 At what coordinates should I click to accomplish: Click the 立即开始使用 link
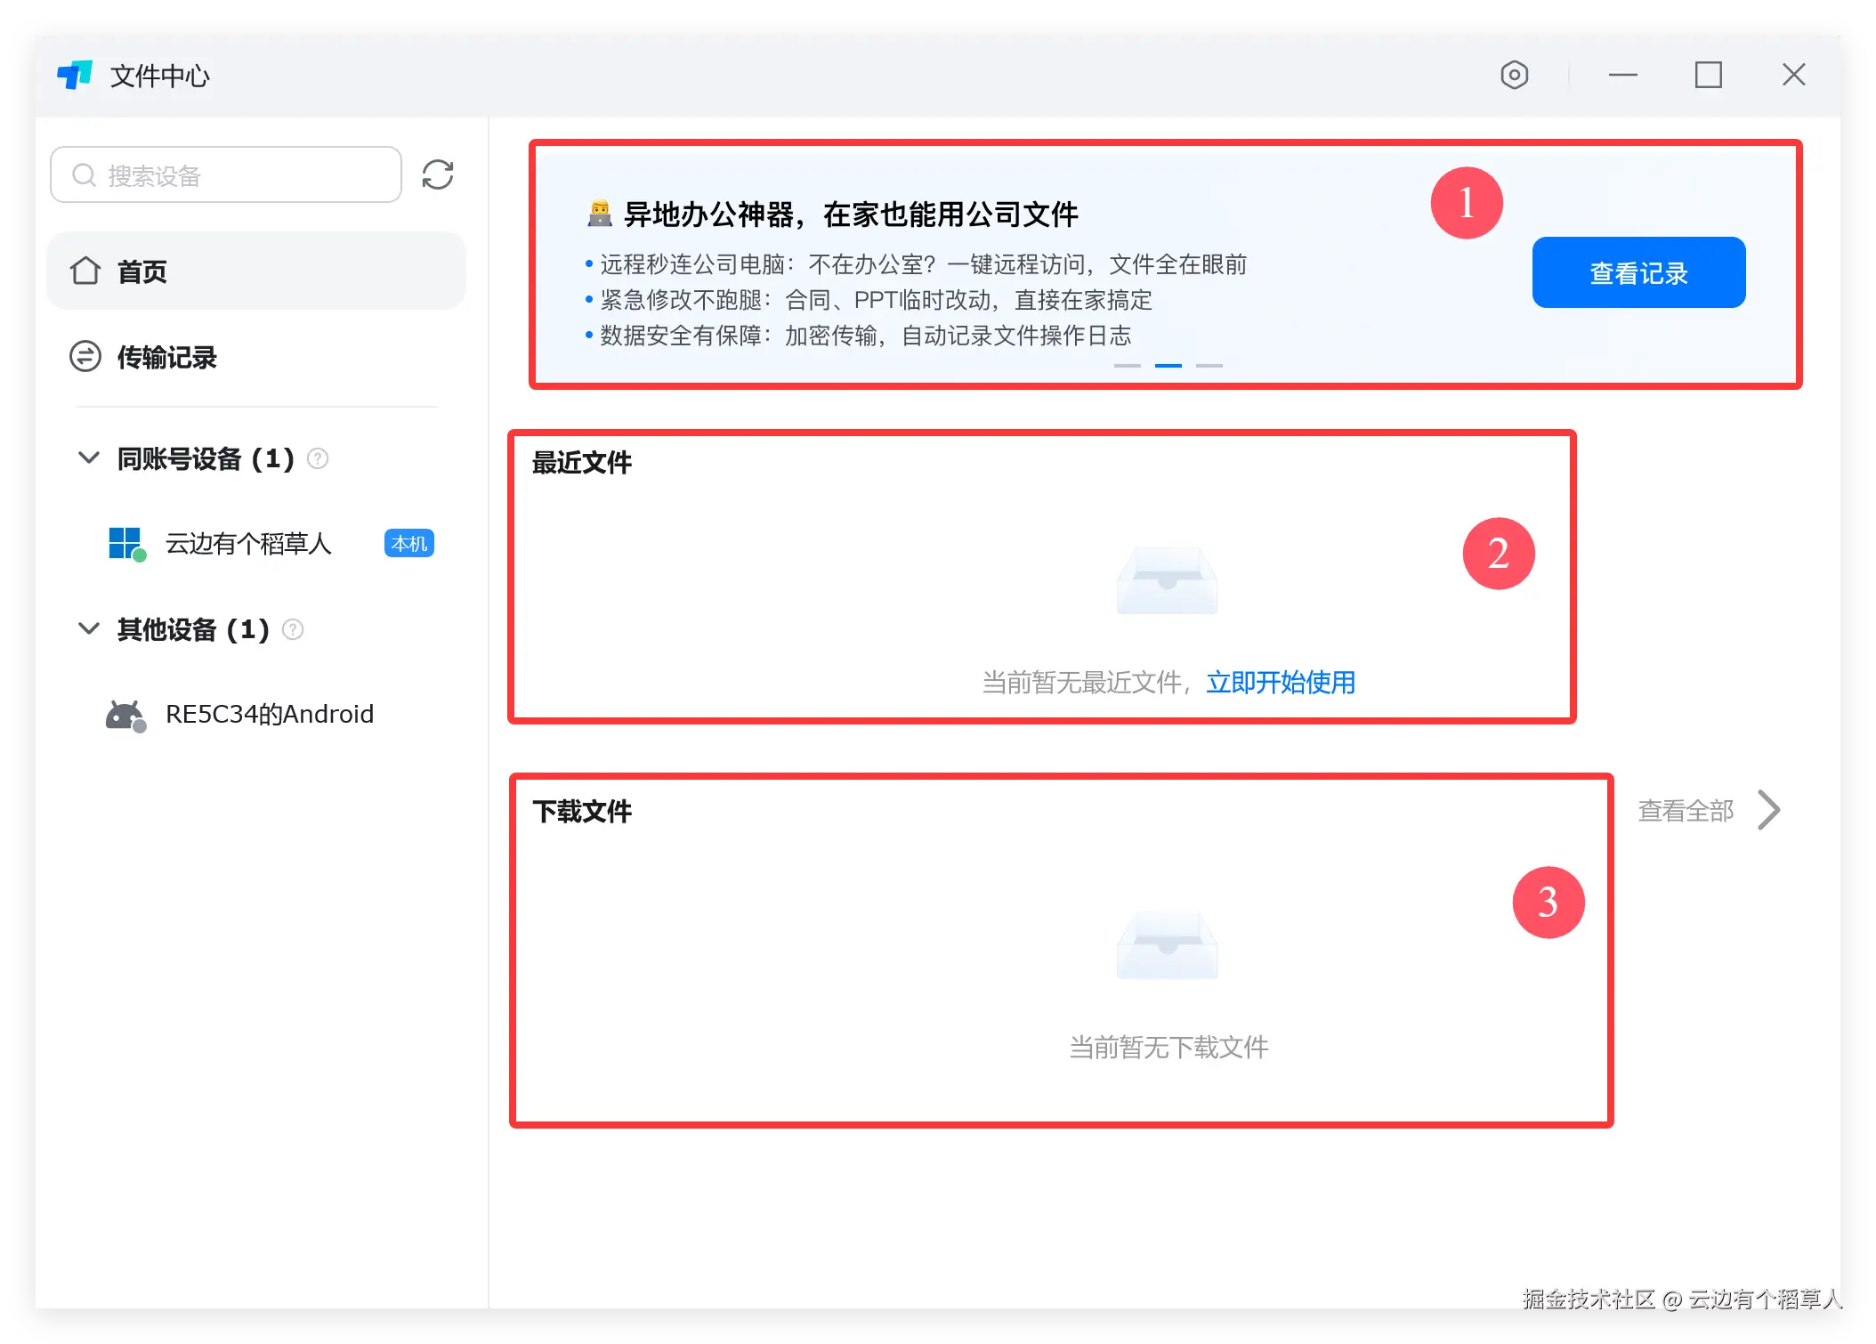tap(1281, 683)
